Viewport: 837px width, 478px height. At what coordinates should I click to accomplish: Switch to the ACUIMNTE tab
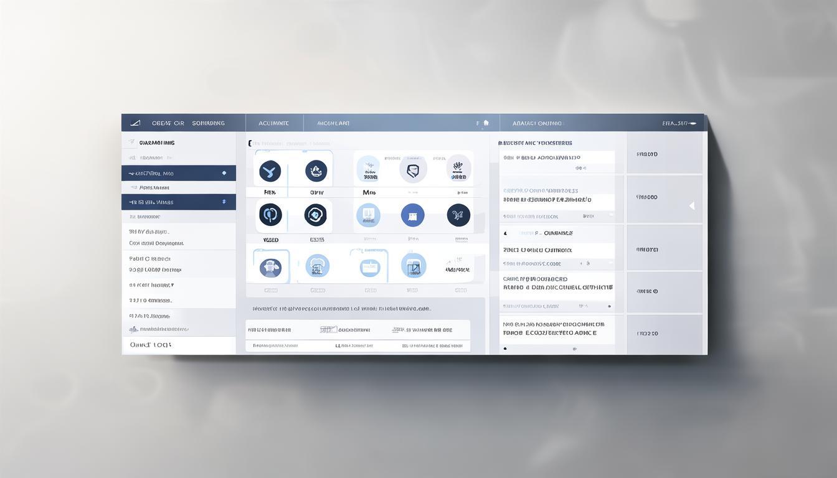pos(273,123)
